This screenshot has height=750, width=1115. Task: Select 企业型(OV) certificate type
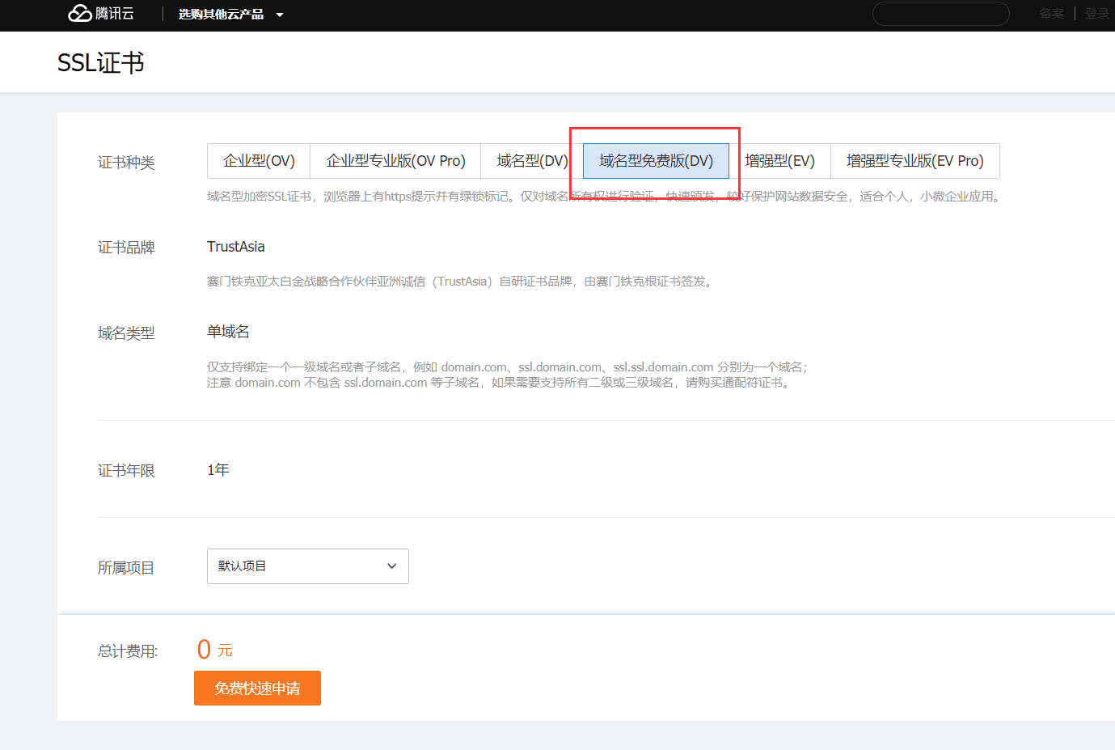pyautogui.click(x=259, y=161)
